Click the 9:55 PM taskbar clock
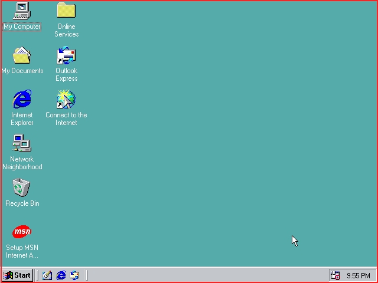The height and width of the screenshot is (283, 378). [x=359, y=275]
